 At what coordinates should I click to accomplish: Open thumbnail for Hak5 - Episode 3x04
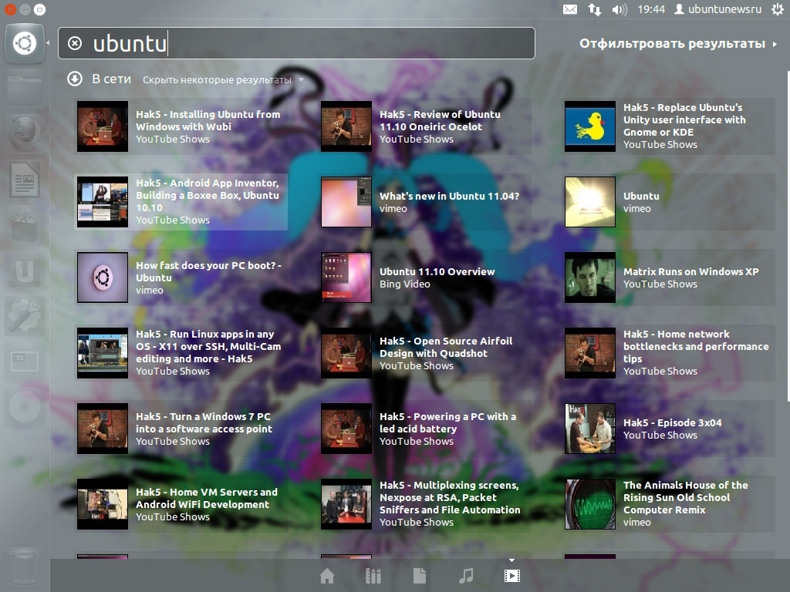pos(590,429)
